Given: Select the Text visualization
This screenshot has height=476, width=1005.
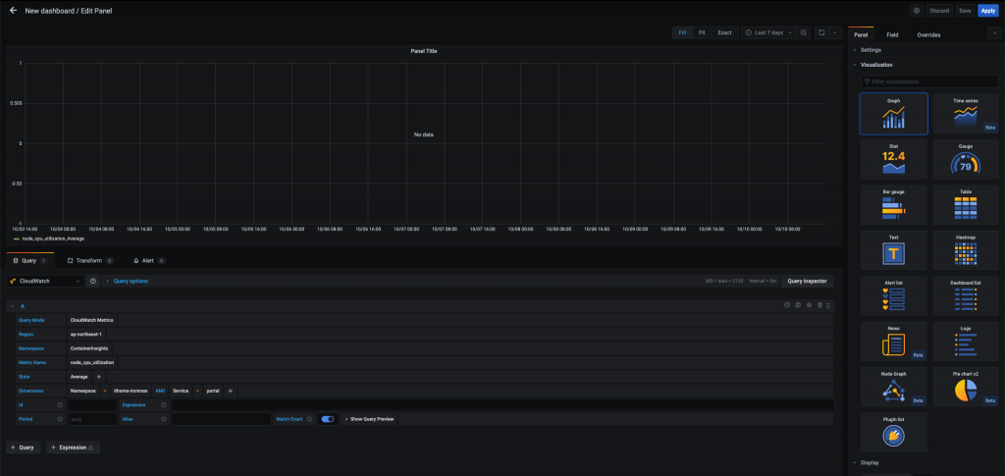Looking at the screenshot, I should click(x=893, y=250).
